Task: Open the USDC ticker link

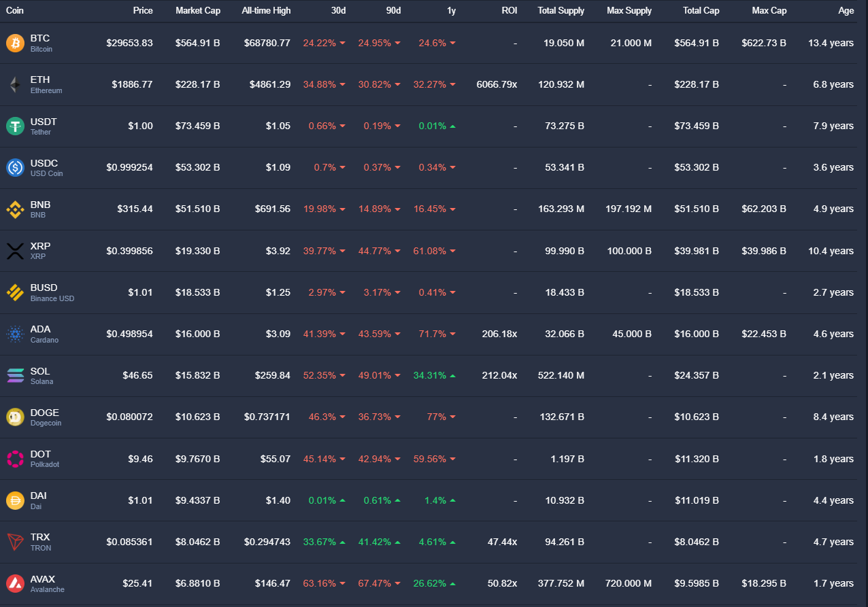Action: (x=44, y=163)
